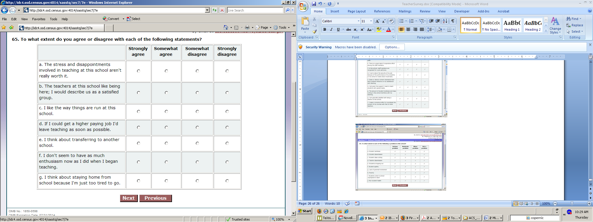Select Somewhat disagree for statement c
Viewport: 593px width, 222px height.
coord(197,111)
